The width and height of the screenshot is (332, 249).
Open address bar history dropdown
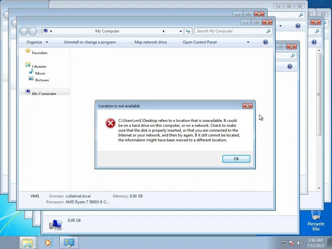pos(181,31)
